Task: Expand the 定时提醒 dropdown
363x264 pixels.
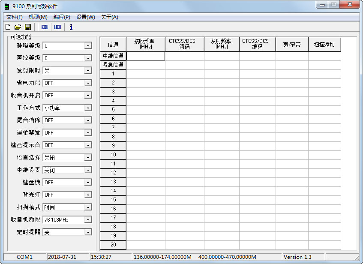Action: pyautogui.click(x=88, y=232)
